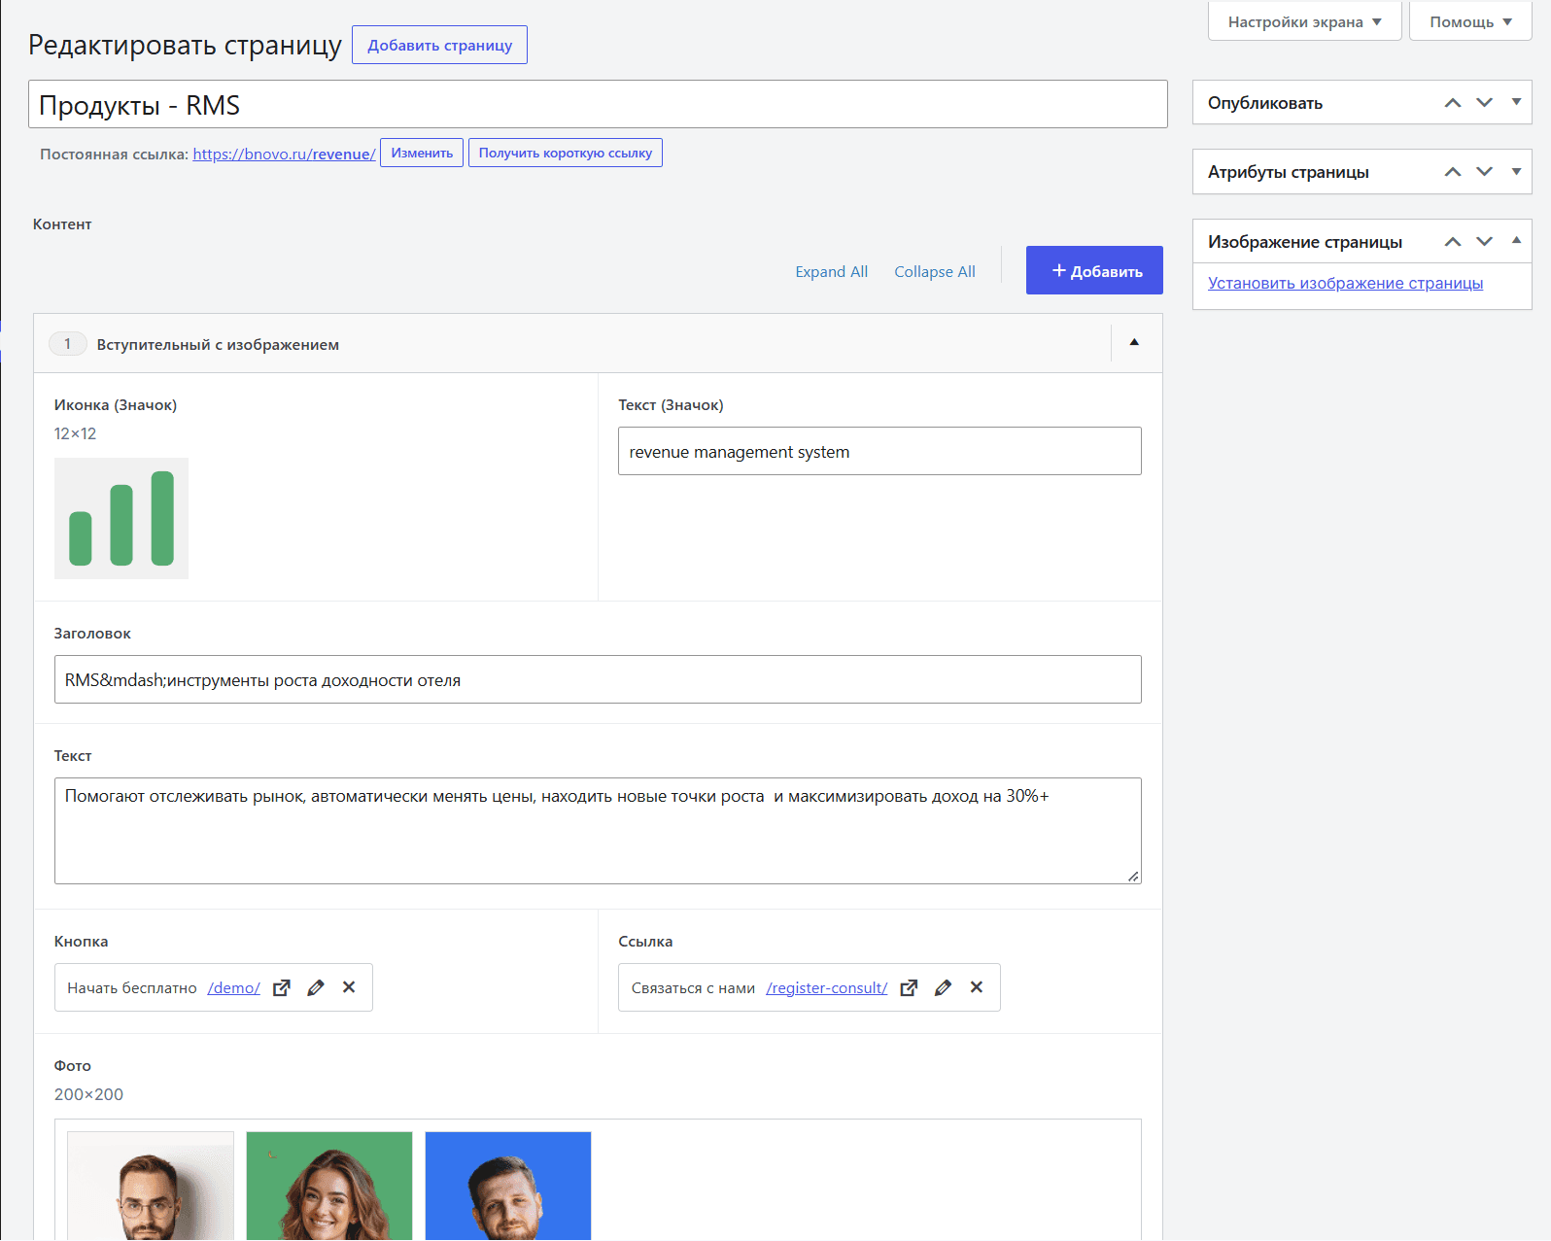1551x1241 pixels.
Task: Select the photo of man with glasses
Action: [x=151, y=1186]
